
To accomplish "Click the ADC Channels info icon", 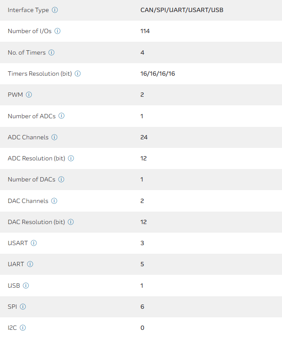I will (54, 137).
